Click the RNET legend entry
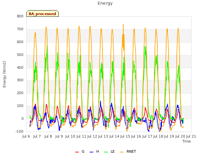The width and height of the screenshot is (211, 158). tap(128, 151)
